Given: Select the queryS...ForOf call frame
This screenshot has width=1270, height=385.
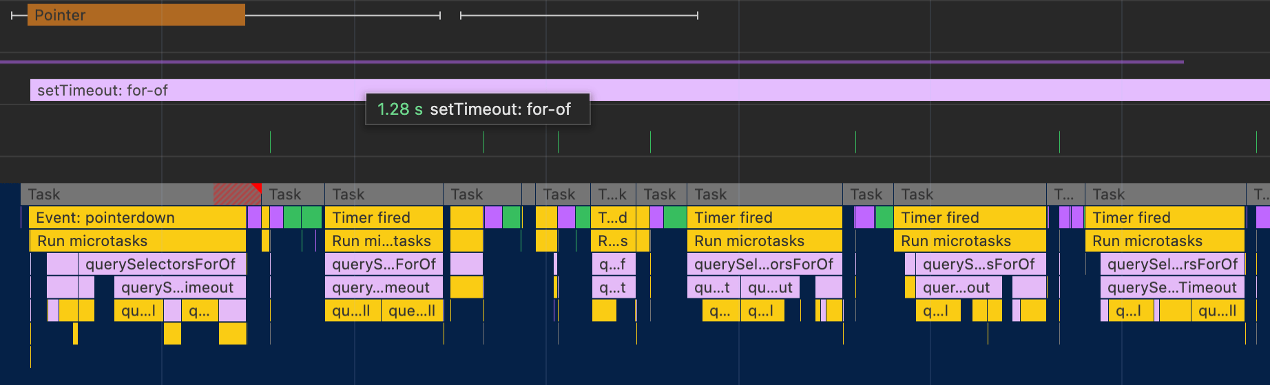Looking at the screenshot, I should coord(384,265).
